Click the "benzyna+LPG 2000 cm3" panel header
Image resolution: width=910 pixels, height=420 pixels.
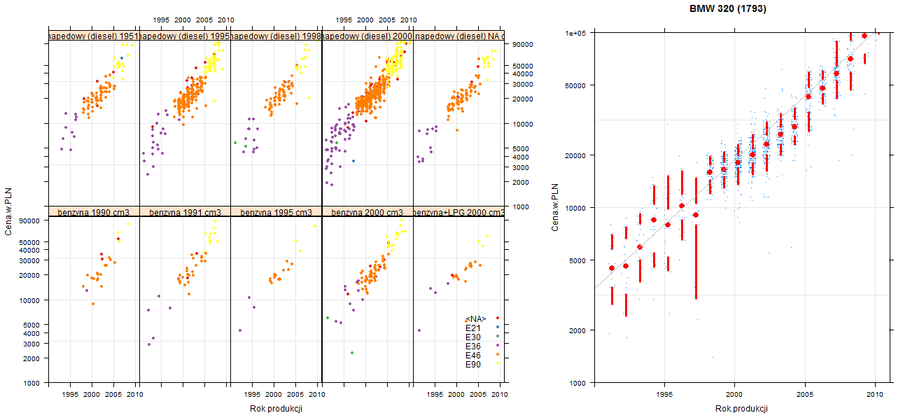click(x=458, y=211)
